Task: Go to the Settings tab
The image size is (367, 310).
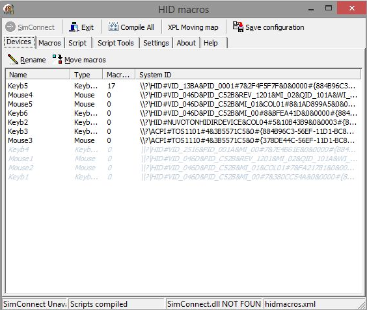Action: click(156, 43)
